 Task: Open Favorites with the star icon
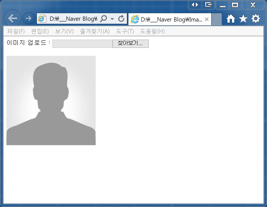pyautogui.click(x=243, y=18)
